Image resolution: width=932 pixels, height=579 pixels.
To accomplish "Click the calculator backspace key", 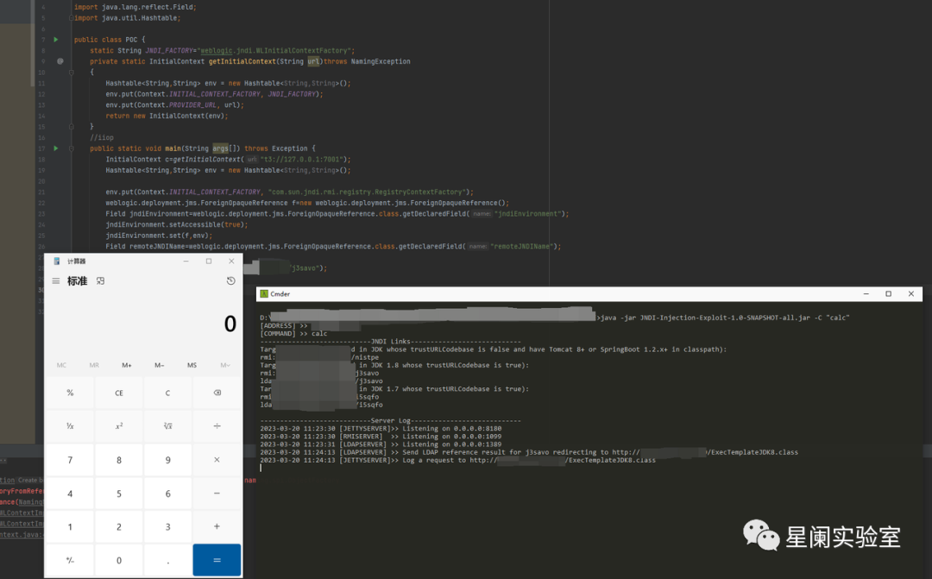I will (x=217, y=393).
